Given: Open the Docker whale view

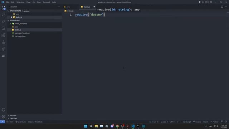Looking at the screenshot, I should 4,56.
